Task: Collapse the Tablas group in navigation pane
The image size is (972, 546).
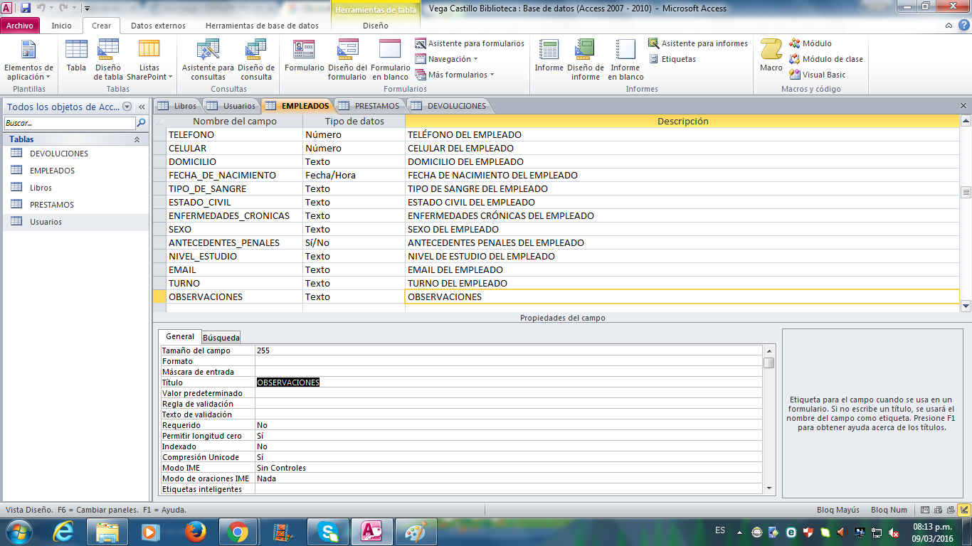Action: click(x=137, y=139)
